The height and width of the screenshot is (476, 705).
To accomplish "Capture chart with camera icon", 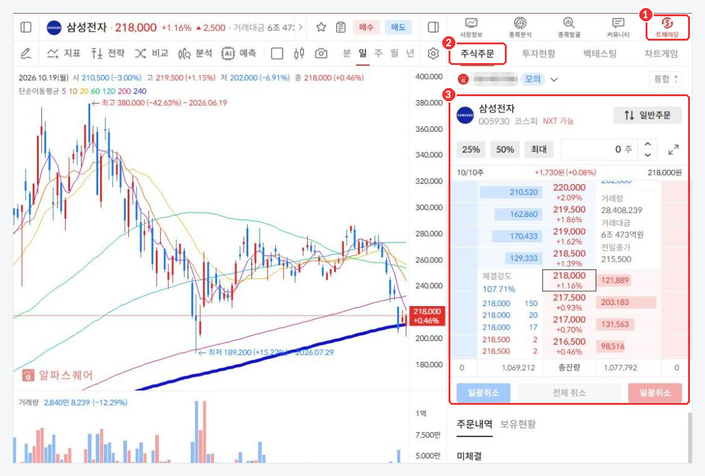I will pos(321,54).
